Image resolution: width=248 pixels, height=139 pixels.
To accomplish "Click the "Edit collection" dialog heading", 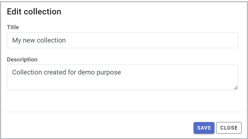I will click(x=34, y=12).
